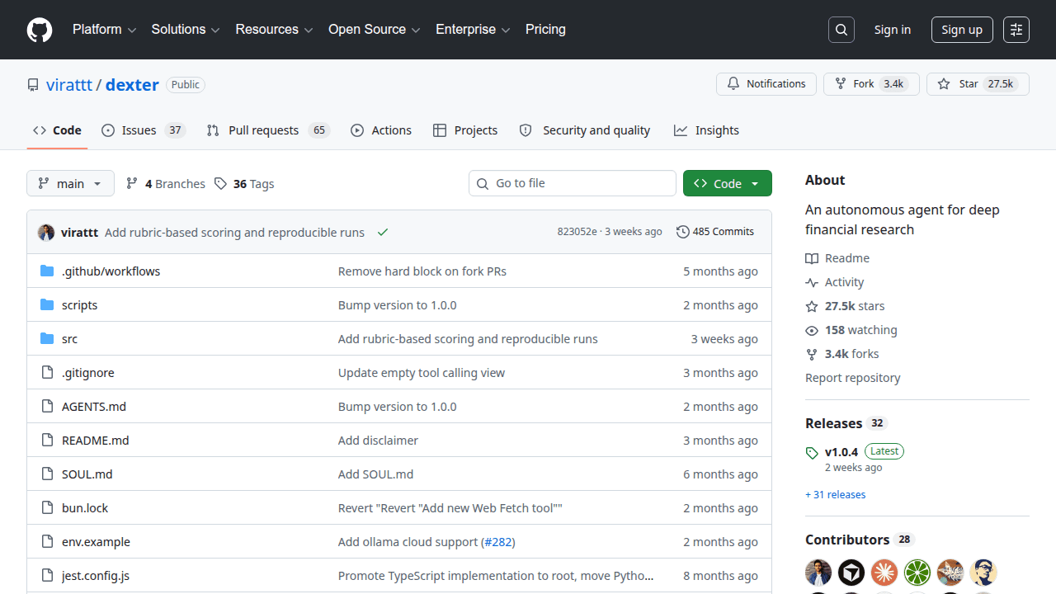Open the README.md file
The image size is (1056, 594).
pyautogui.click(x=96, y=441)
